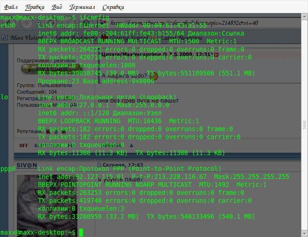
Task: Click 'Диапазон:Узел' scope text
Action: click(x=137, y=113)
